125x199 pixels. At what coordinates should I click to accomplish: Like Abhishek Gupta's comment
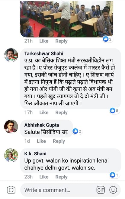pos(41,141)
